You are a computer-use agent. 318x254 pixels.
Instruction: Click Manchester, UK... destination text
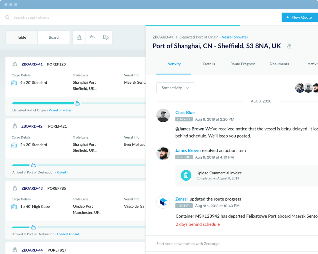click(87, 212)
